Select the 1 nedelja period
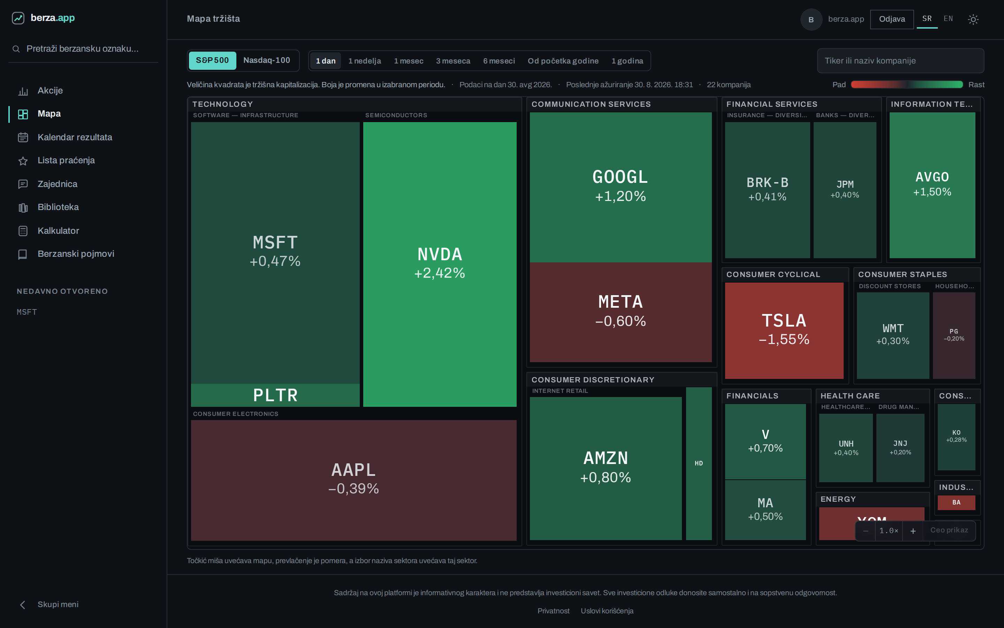The height and width of the screenshot is (628, 1004). pyautogui.click(x=365, y=61)
